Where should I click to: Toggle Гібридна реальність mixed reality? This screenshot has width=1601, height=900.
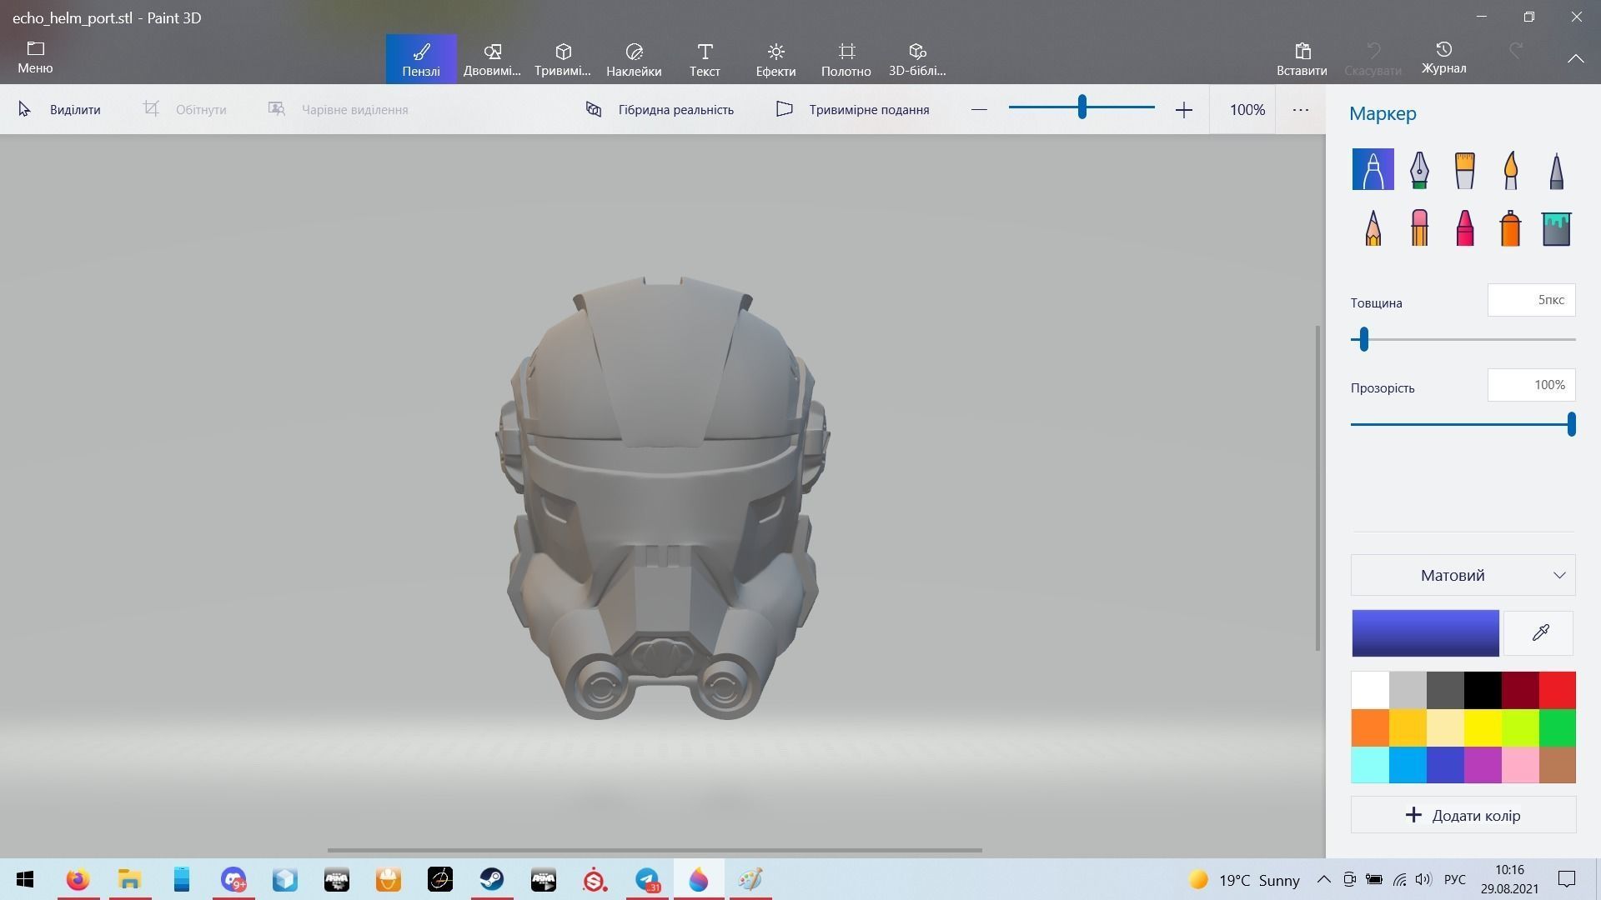(x=660, y=109)
